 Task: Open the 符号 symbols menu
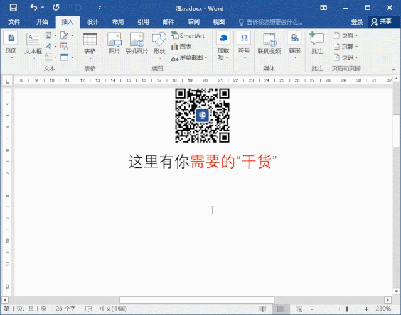244,46
